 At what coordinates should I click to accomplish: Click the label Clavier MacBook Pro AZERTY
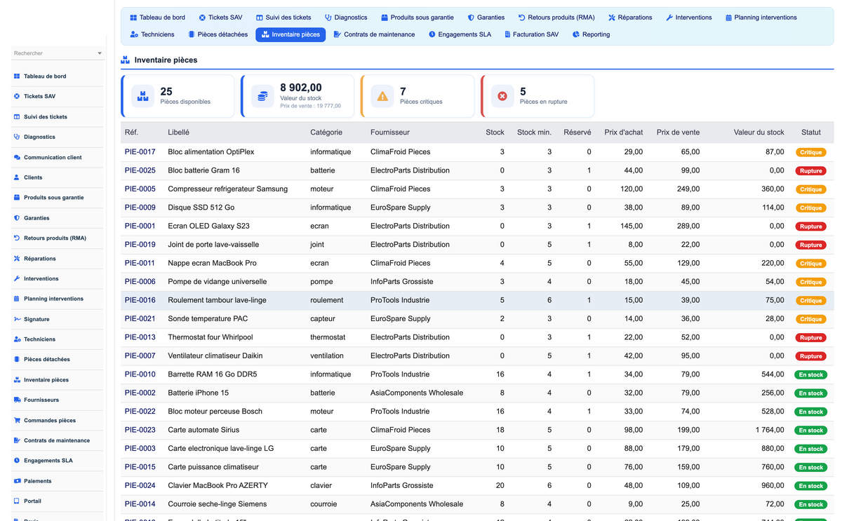click(x=218, y=485)
